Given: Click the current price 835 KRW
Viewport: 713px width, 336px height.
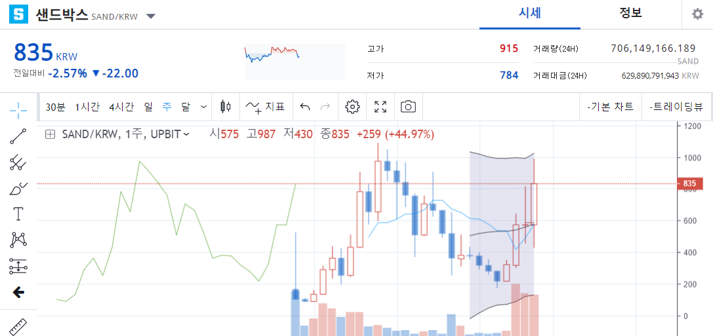Looking at the screenshot, I should (45, 52).
